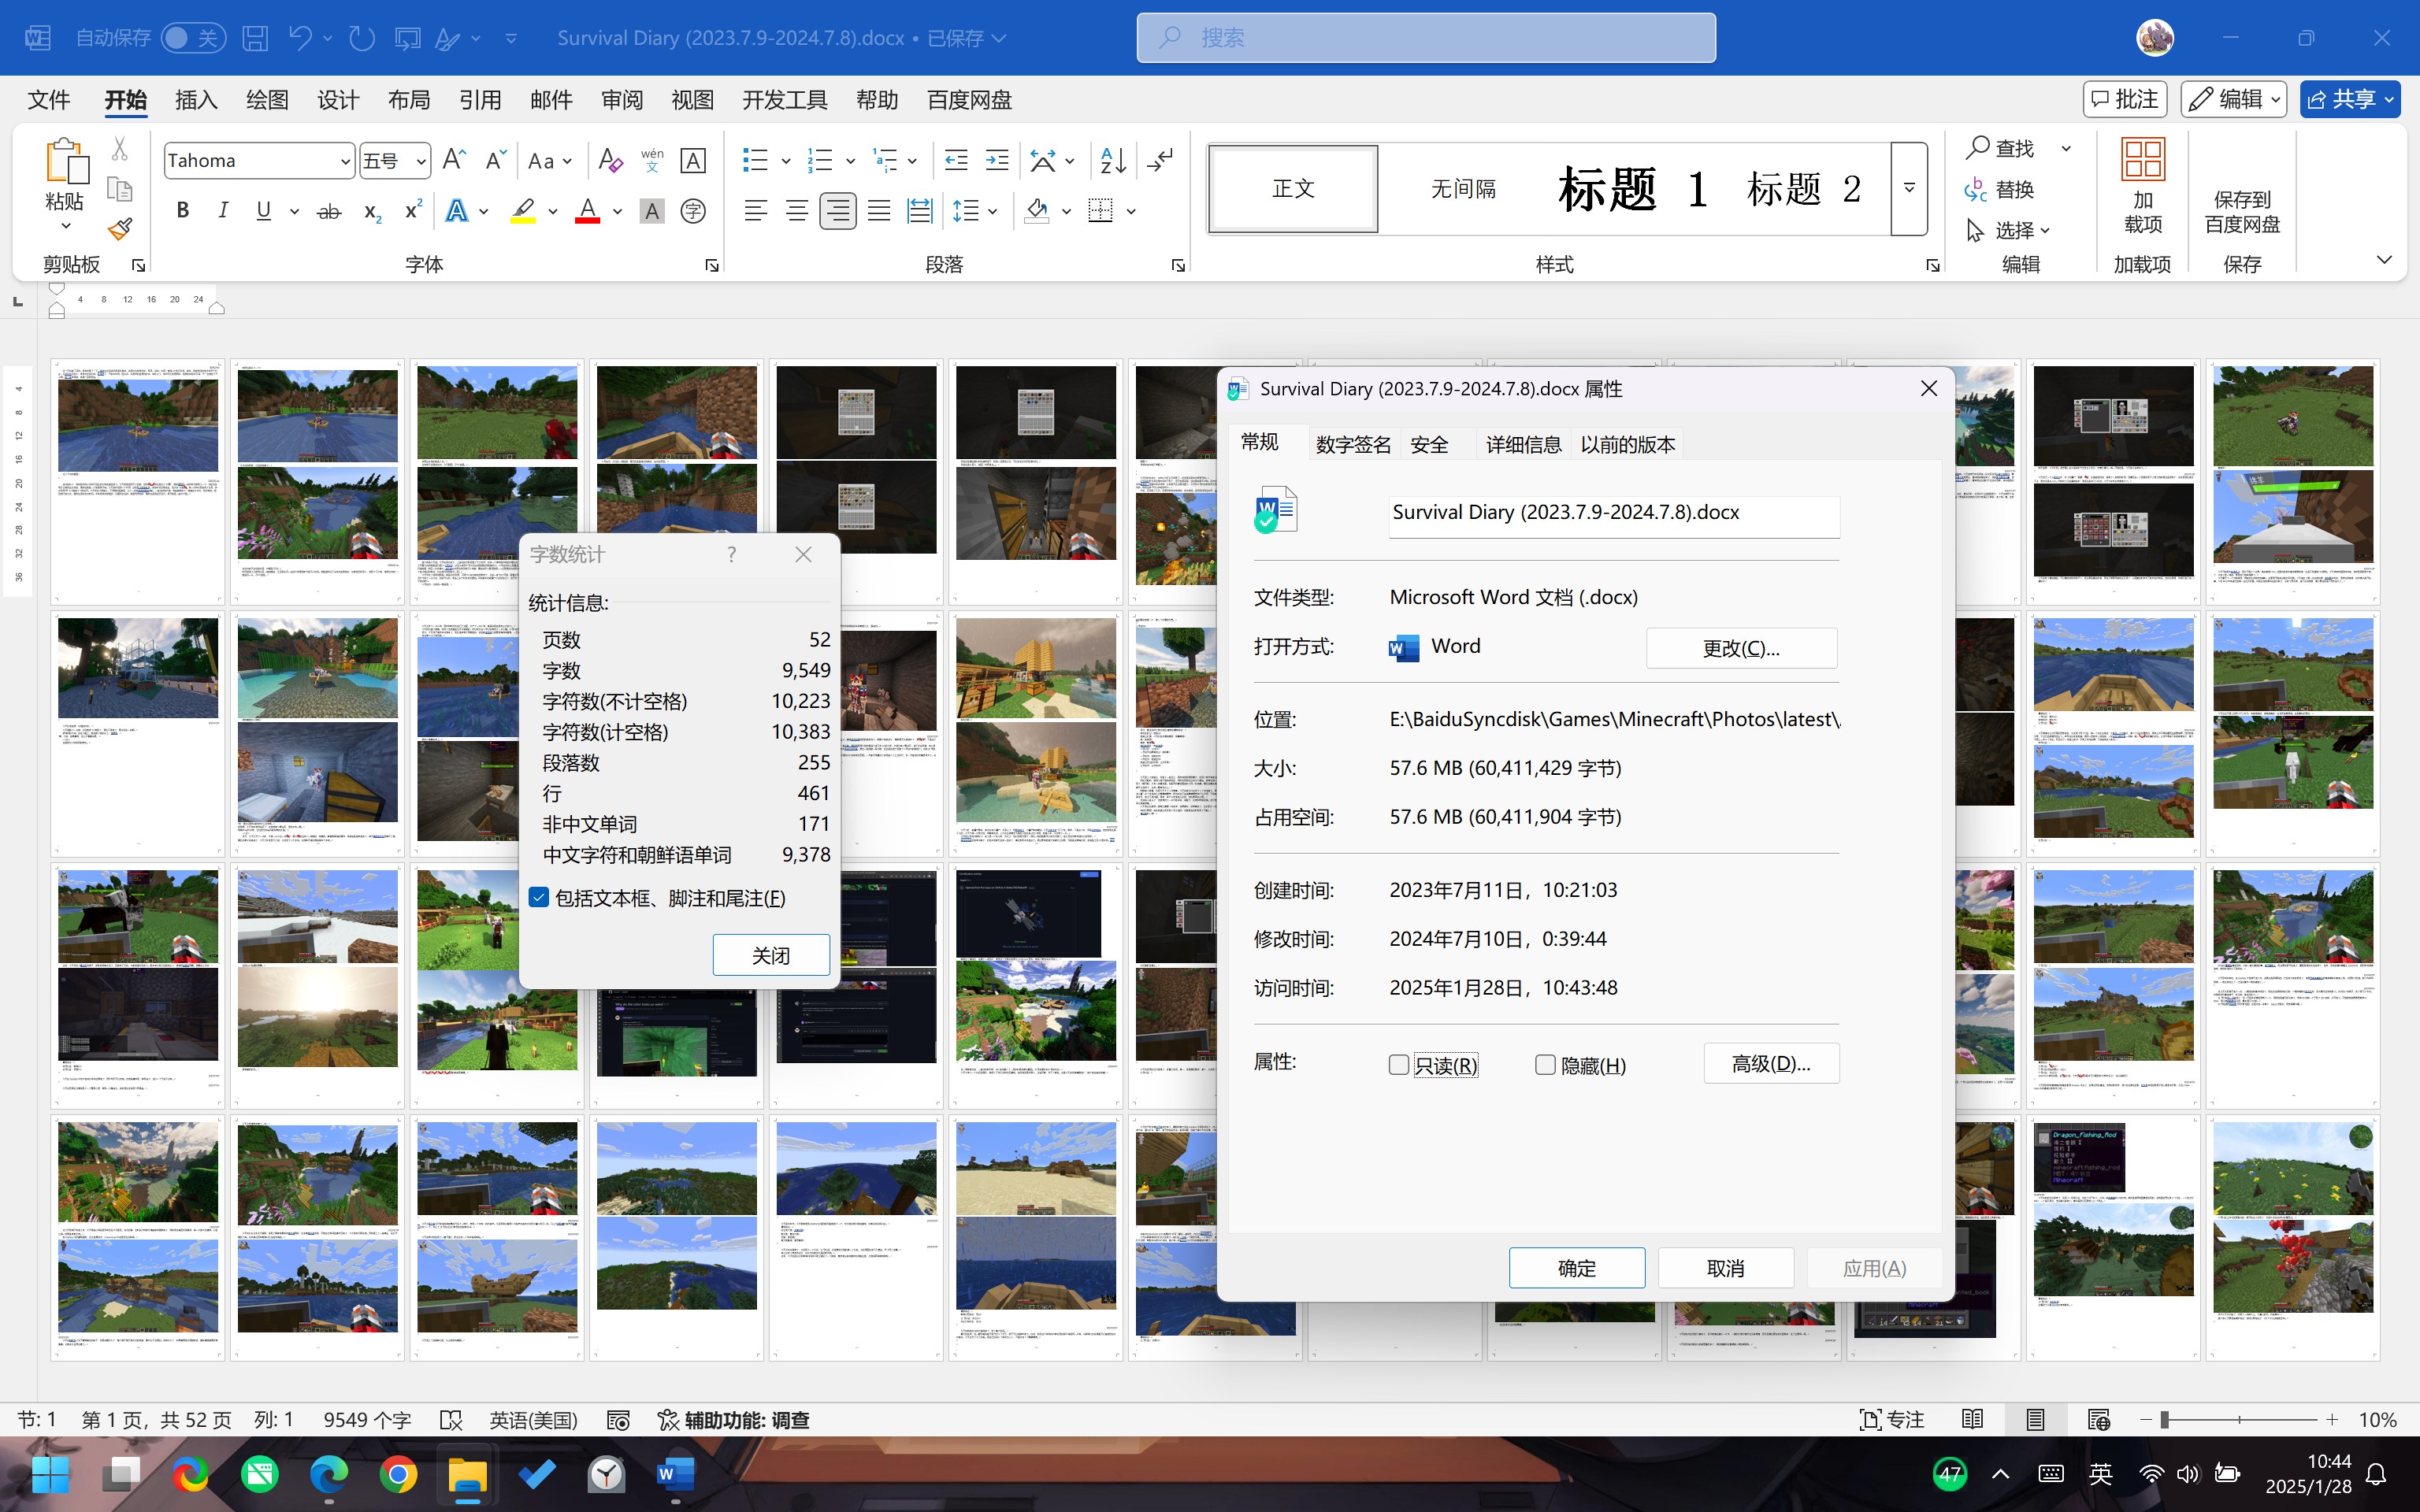This screenshot has width=2420, height=1512.
Task: Center align text
Action: click(797, 211)
